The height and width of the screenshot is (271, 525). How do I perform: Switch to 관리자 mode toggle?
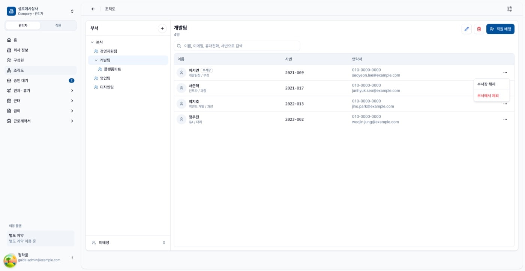(23, 25)
